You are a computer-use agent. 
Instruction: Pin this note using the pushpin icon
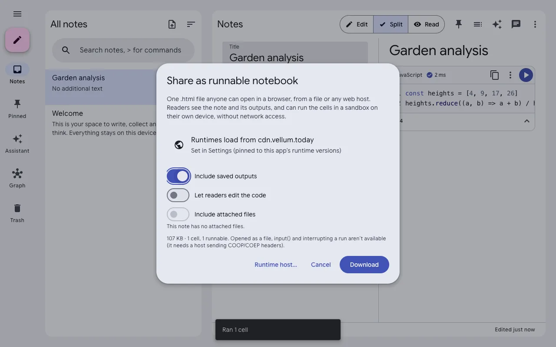pyautogui.click(x=459, y=24)
